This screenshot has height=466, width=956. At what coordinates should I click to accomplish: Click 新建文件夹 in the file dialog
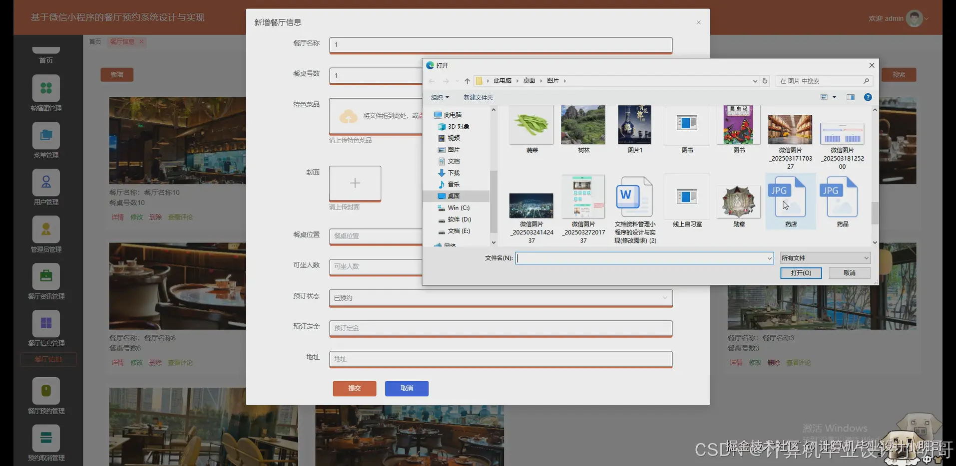(478, 97)
